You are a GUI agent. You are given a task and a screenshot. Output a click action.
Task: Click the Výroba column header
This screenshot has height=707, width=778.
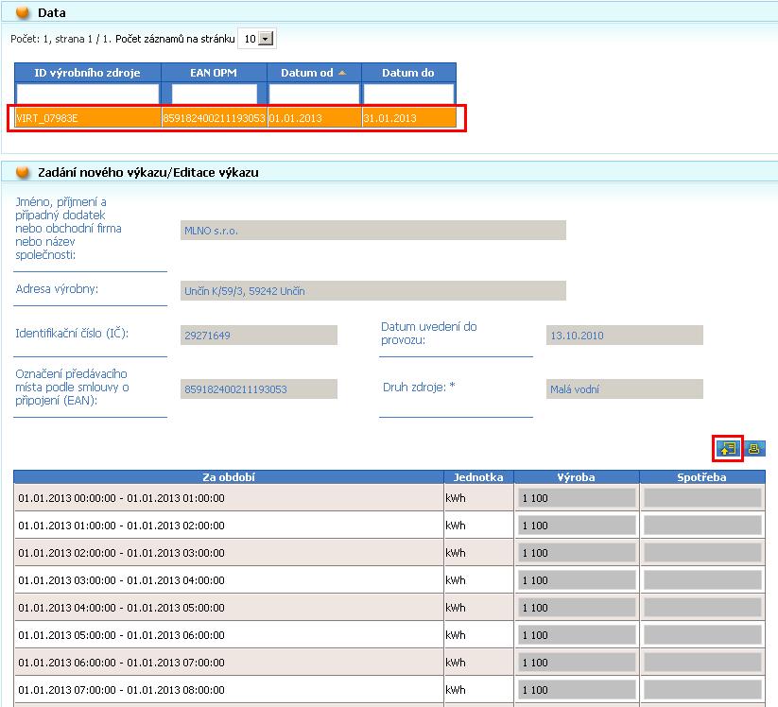tap(577, 477)
